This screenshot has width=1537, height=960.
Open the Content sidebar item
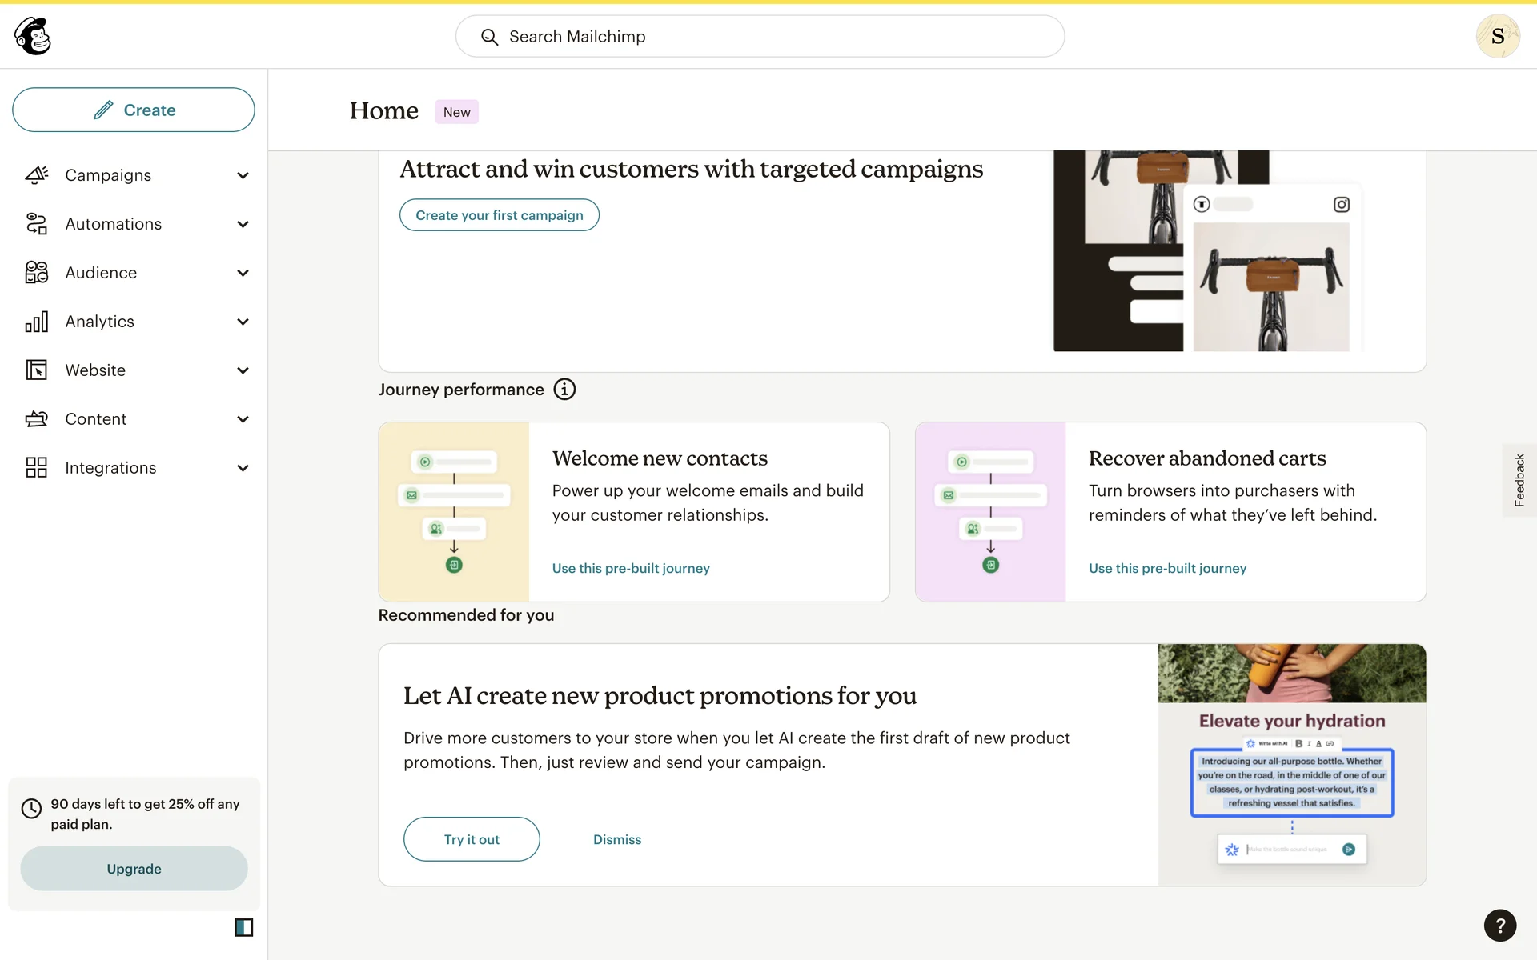pyautogui.click(x=96, y=419)
